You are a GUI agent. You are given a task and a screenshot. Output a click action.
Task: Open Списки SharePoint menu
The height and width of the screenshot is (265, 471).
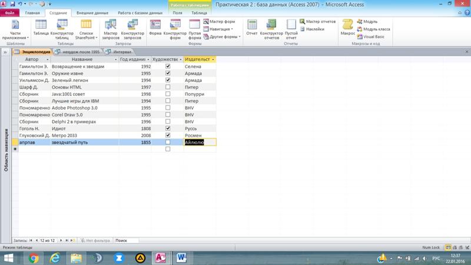click(x=86, y=29)
